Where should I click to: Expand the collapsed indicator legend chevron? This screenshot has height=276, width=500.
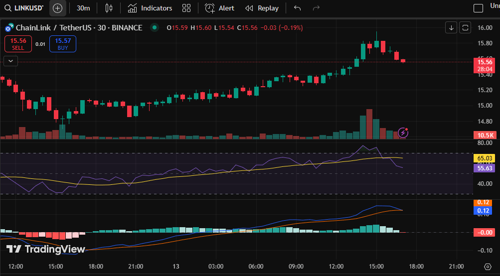pos(11,61)
